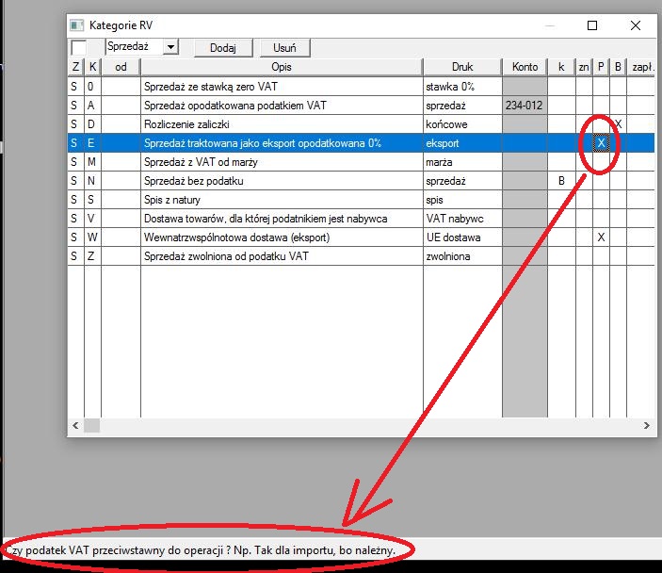Image resolution: width=662 pixels, height=573 pixels.
Task: Close the Kategorie RV window
Action: click(x=637, y=25)
